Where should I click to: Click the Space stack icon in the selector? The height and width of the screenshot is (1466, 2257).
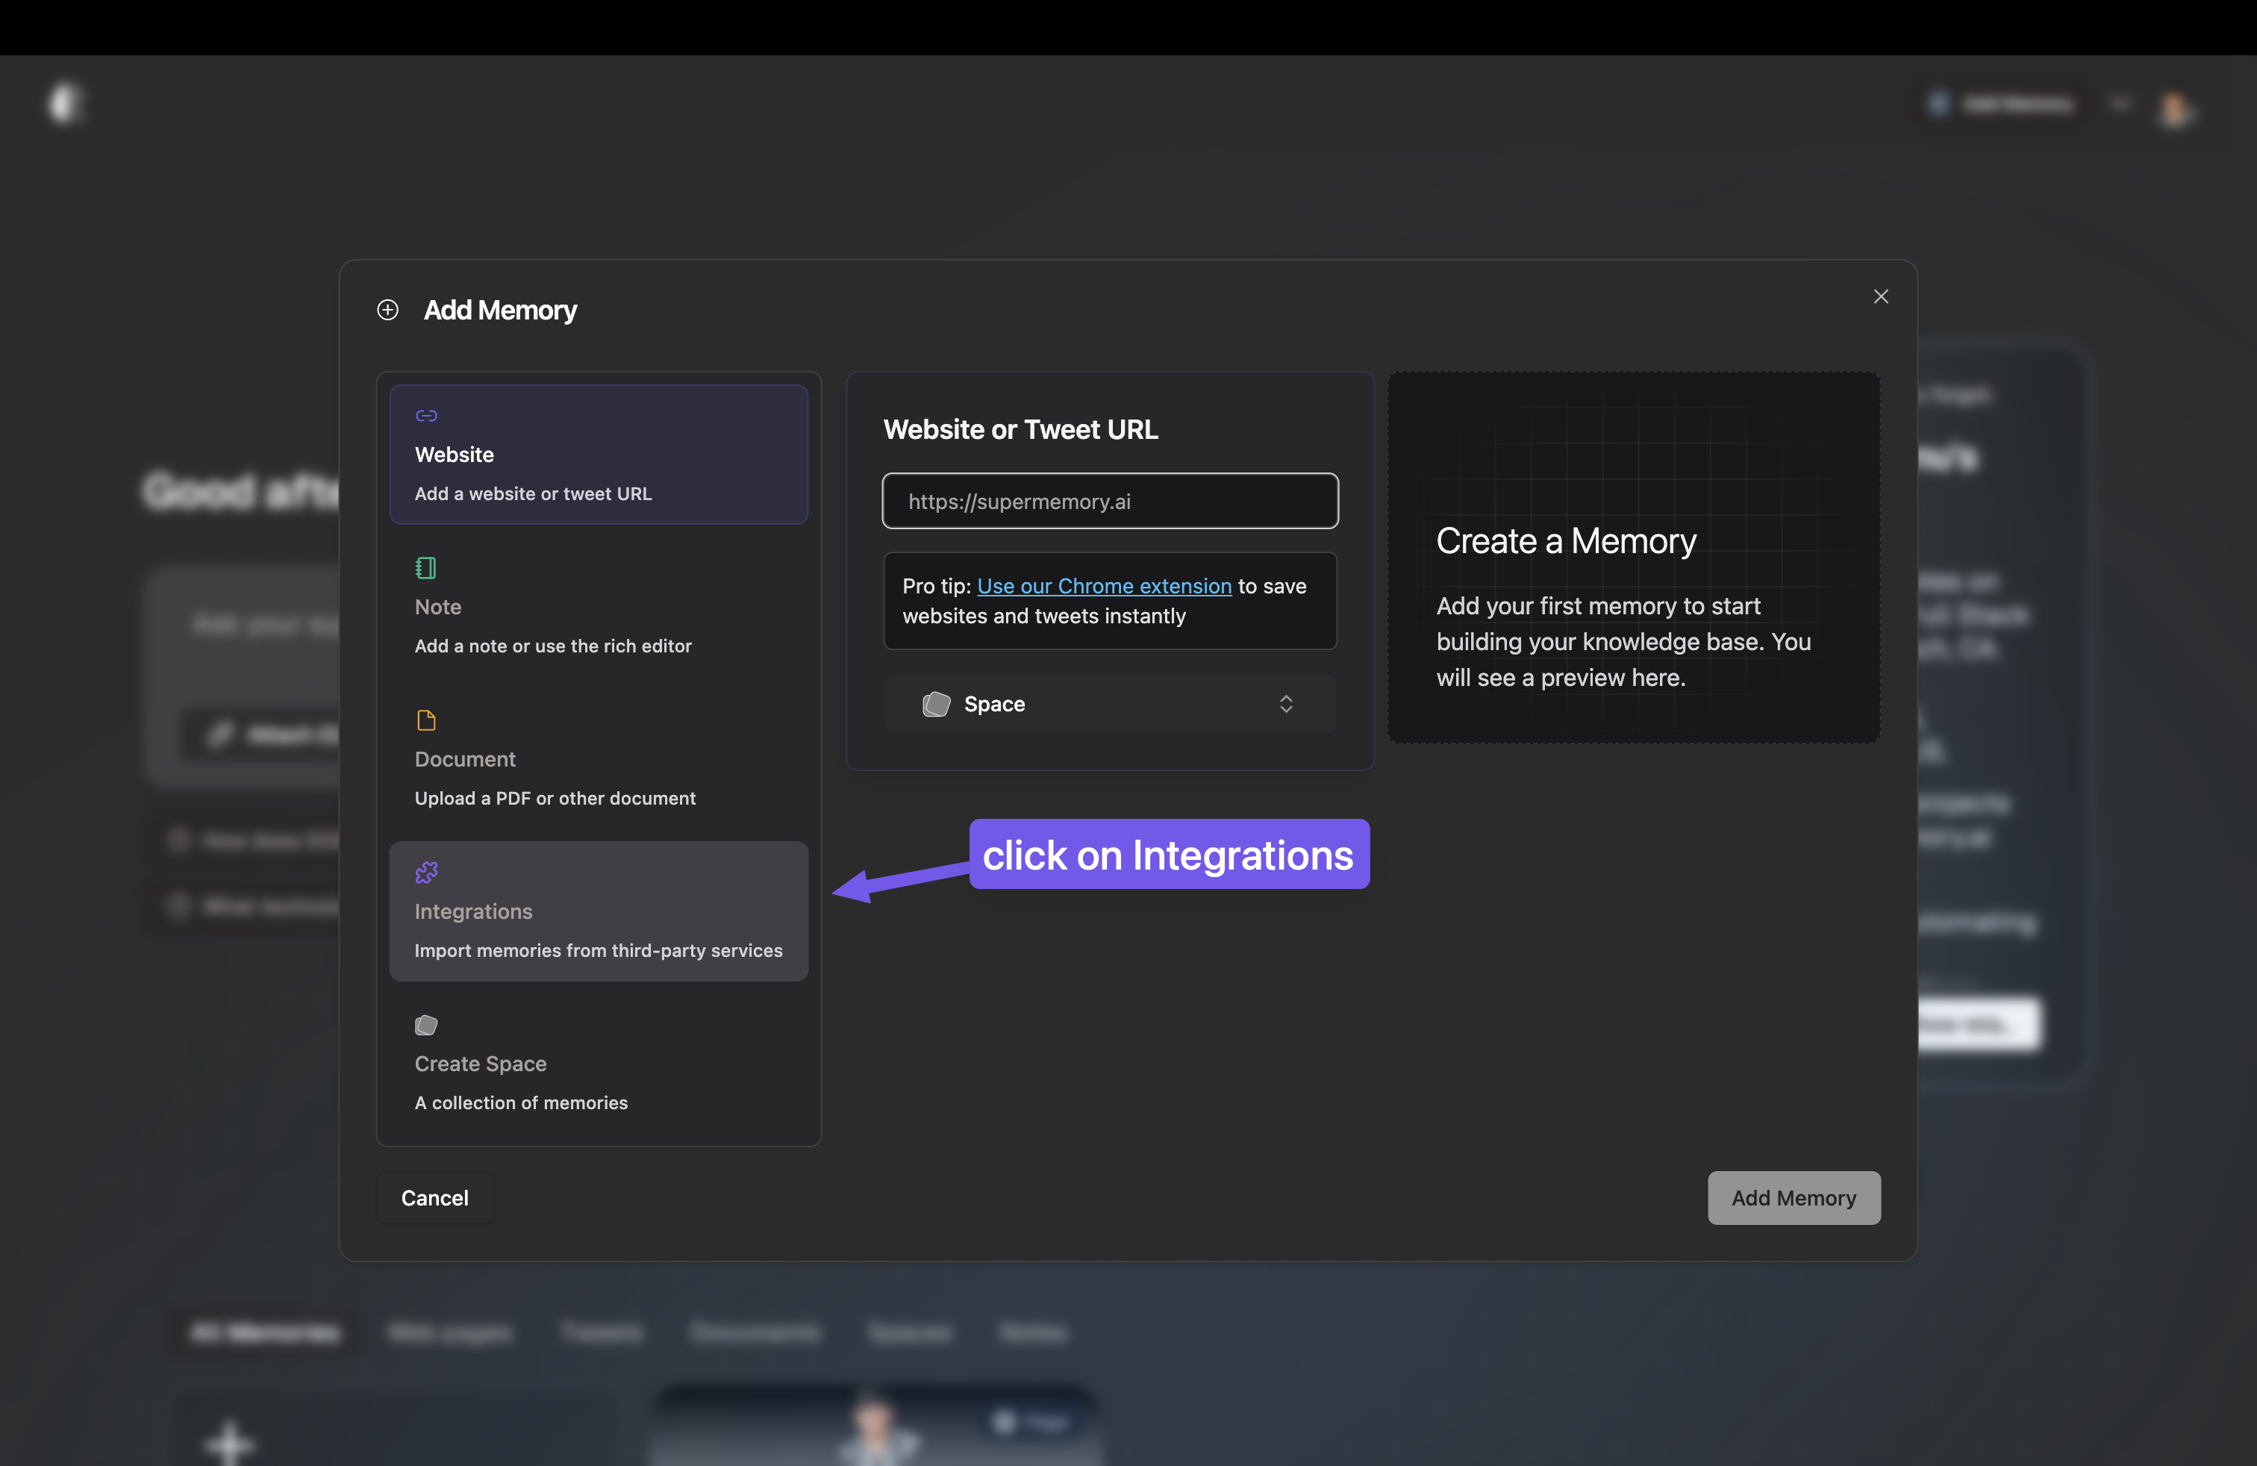[936, 704]
